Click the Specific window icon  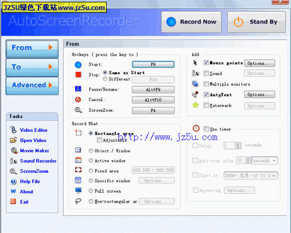coord(78,180)
